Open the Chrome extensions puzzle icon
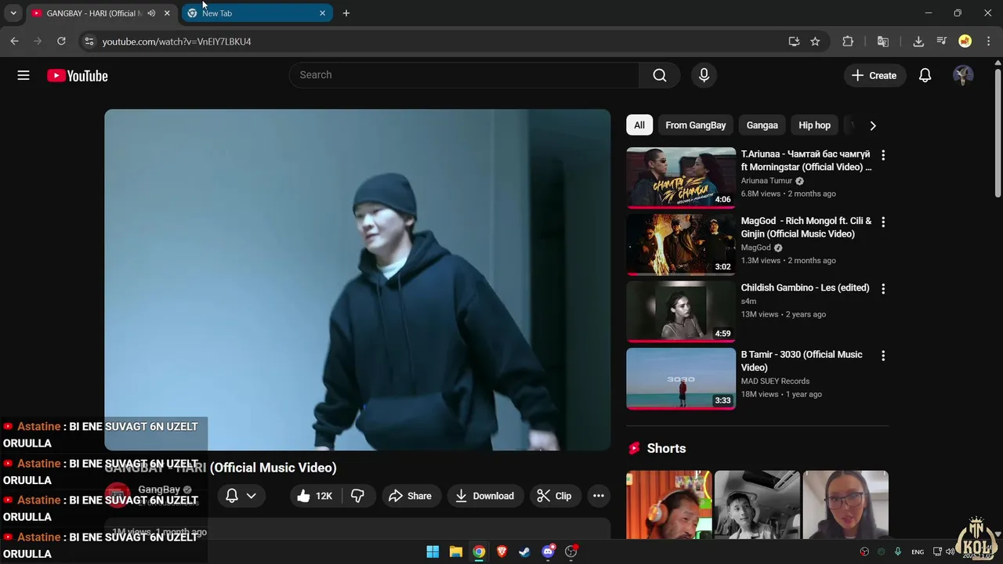 (848, 42)
